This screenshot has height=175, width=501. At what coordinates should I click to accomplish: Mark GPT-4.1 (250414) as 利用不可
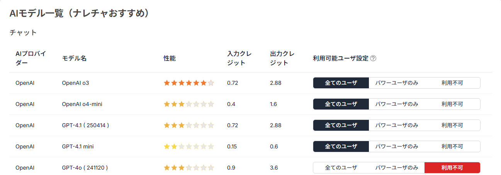(452, 125)
